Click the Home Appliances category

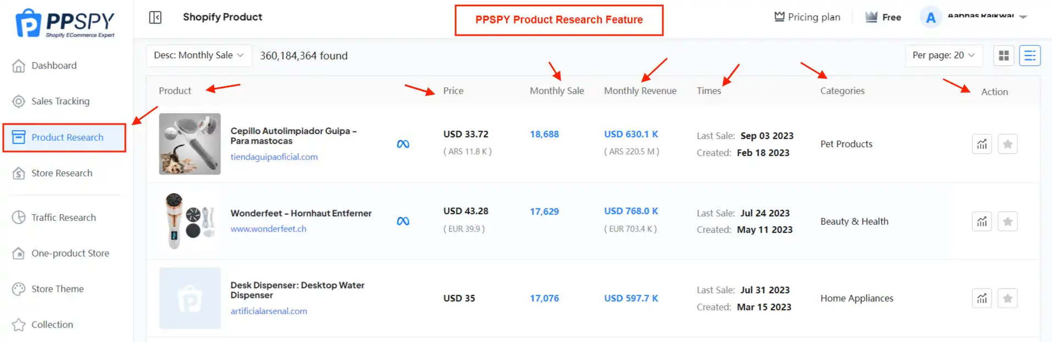857,298
